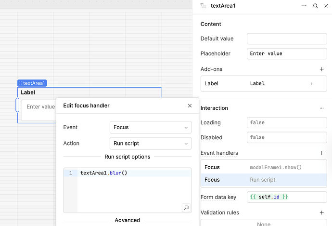
Task: Click the Form data key field
Action: point(286,197)
